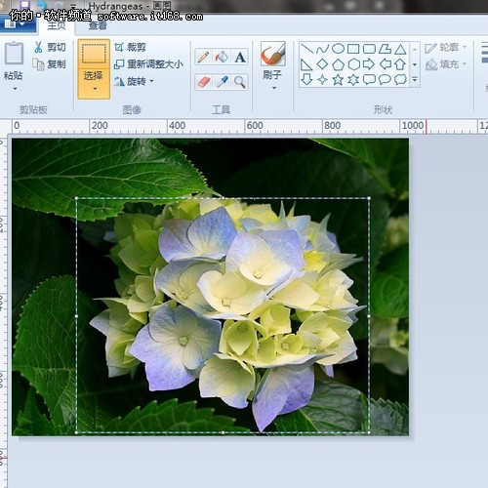This screenshot has width=488, height=488.
Task: Select the Diamond shape
Action: click(322, 64)
